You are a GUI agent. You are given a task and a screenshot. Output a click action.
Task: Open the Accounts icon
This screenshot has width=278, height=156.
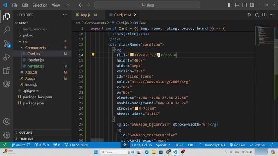(7, 122)
